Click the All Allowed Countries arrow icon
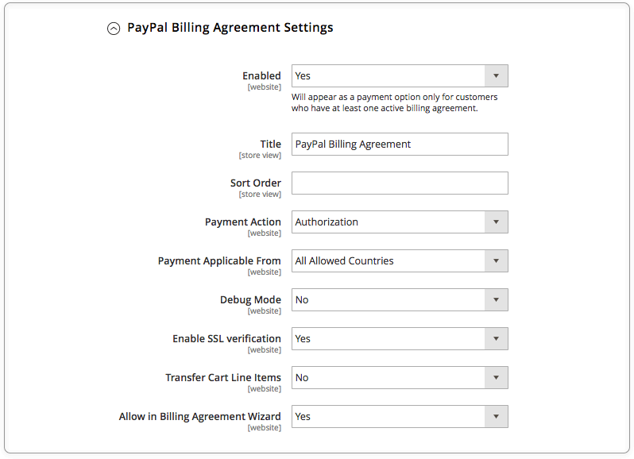 tap(496, 261)
